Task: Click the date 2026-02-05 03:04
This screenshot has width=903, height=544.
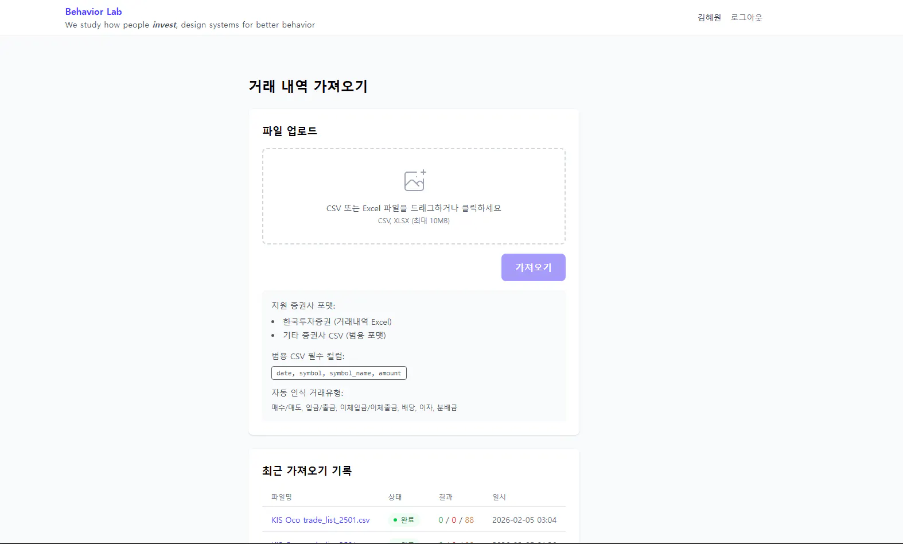Action: click(524, 520)
